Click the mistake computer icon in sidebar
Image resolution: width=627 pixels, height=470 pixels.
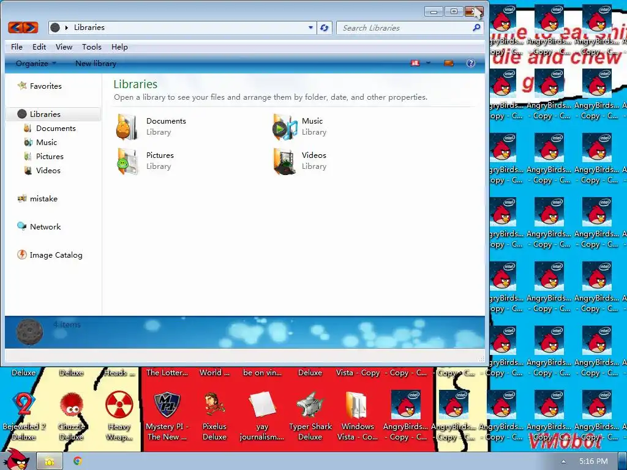pos(22,198)
